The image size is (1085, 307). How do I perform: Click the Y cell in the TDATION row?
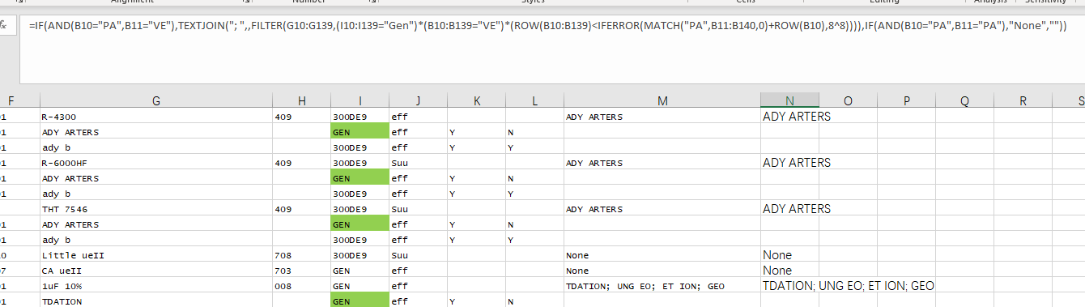[476, 301]
